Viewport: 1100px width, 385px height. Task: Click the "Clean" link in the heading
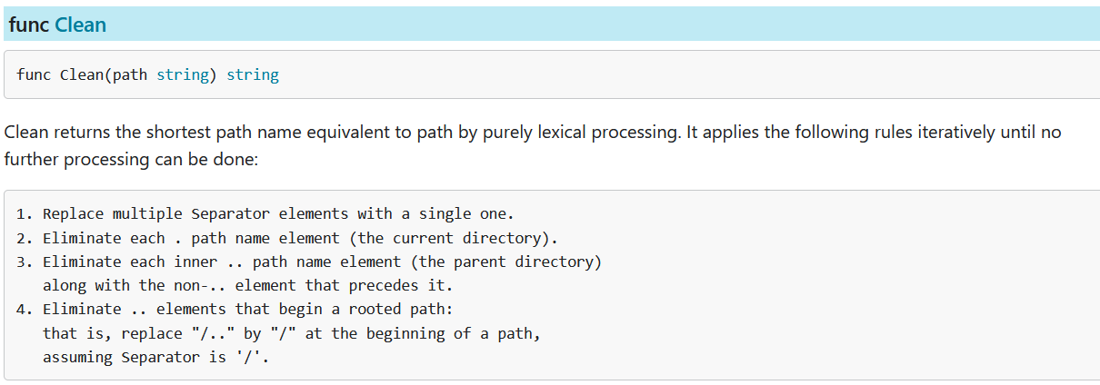coord(80,25)
